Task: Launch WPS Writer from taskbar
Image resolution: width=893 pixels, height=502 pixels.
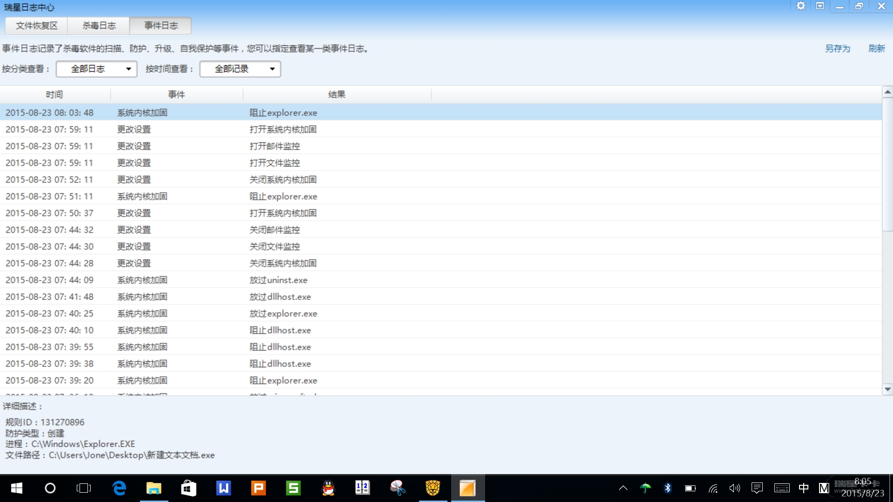Action: (x=224, y=488)
